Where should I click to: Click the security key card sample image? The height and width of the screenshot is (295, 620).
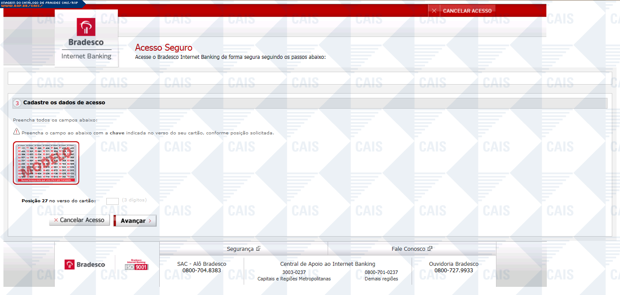point(46,163)
